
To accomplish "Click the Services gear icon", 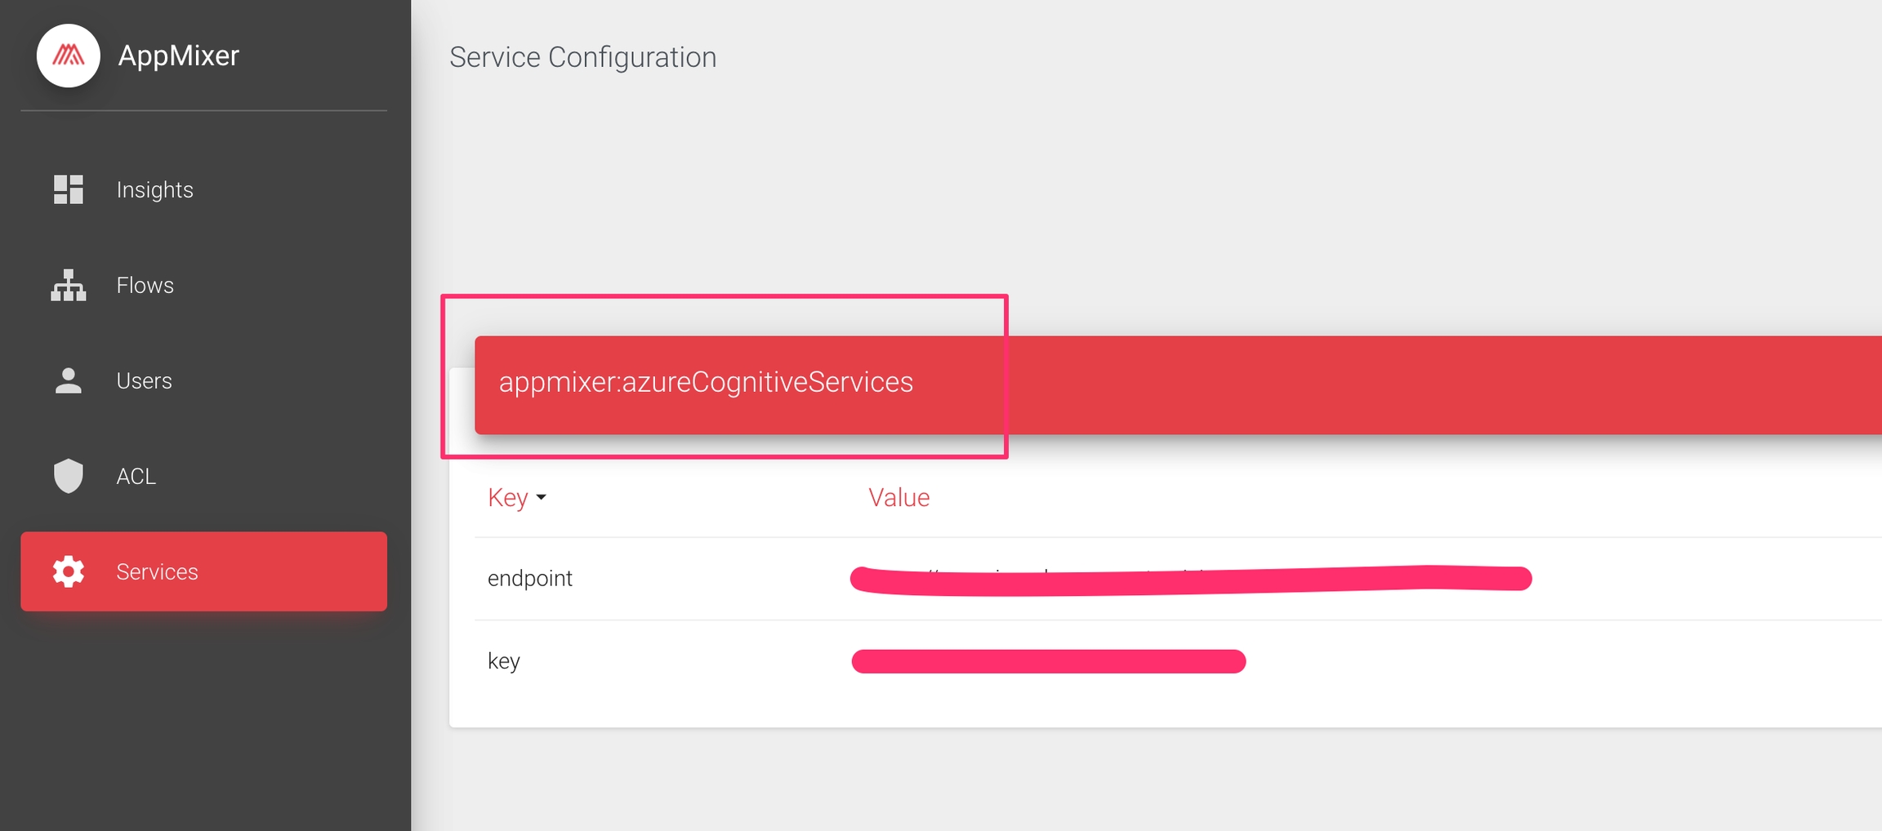I will 69,571.
